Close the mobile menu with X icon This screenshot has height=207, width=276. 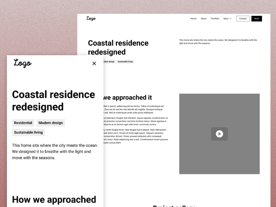tap(94, 63)
